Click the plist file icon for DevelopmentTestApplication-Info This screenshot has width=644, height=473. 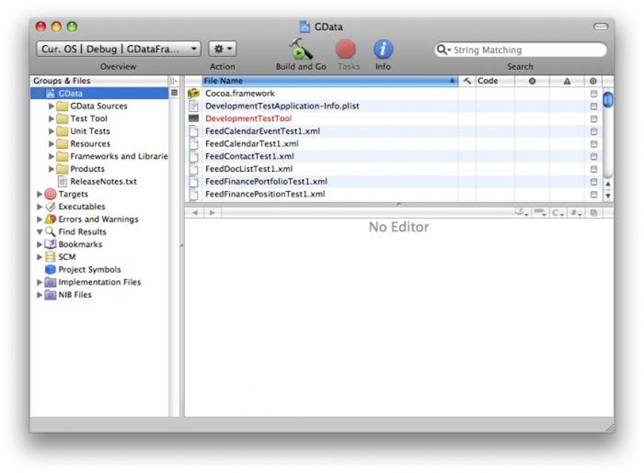point(193,106)
